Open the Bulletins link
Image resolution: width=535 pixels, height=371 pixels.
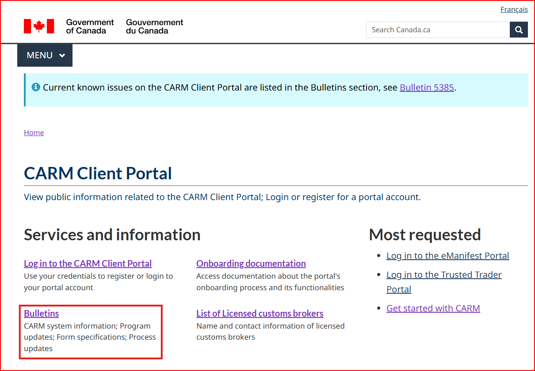tap(41, 314)
